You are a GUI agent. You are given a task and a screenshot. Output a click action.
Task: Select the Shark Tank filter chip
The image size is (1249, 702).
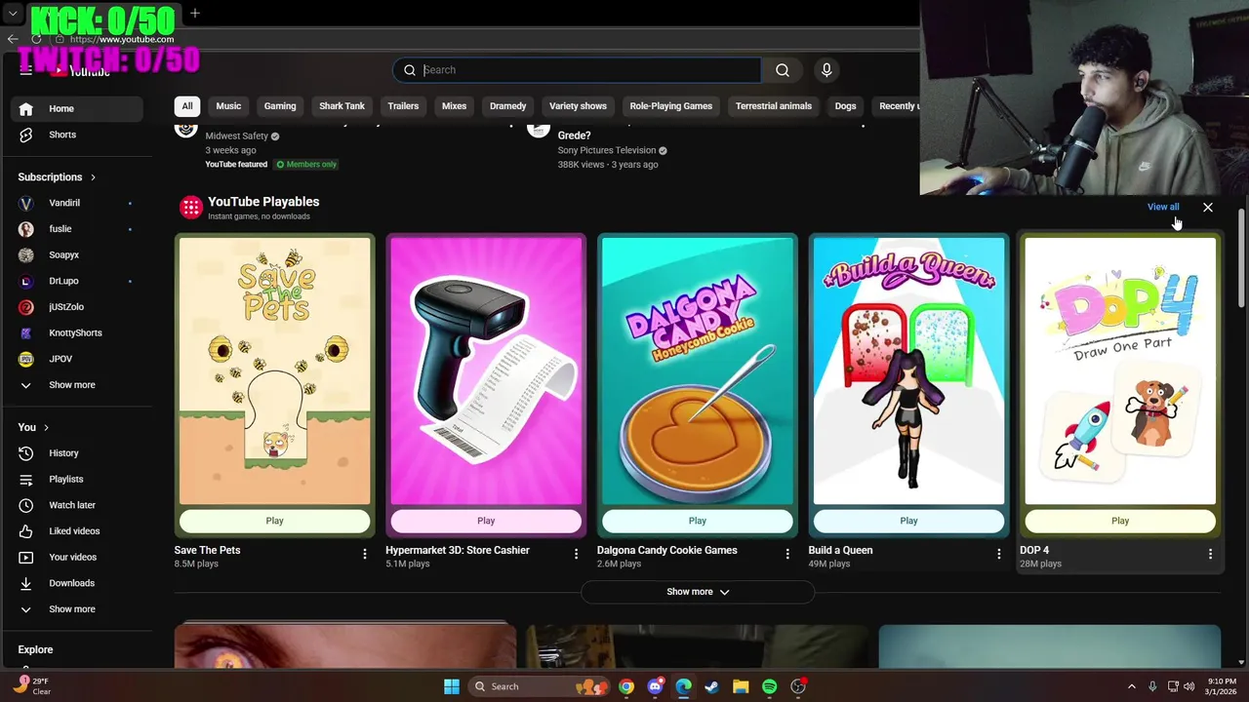(x=342, y=106)
